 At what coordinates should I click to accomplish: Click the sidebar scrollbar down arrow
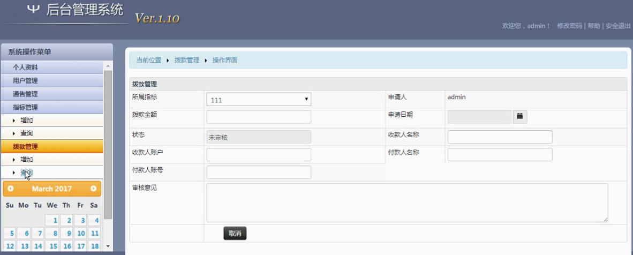click(x=108, y=246)
